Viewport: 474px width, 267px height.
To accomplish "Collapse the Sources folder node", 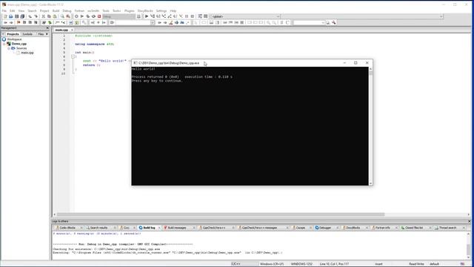I will (x=9, y=48).
